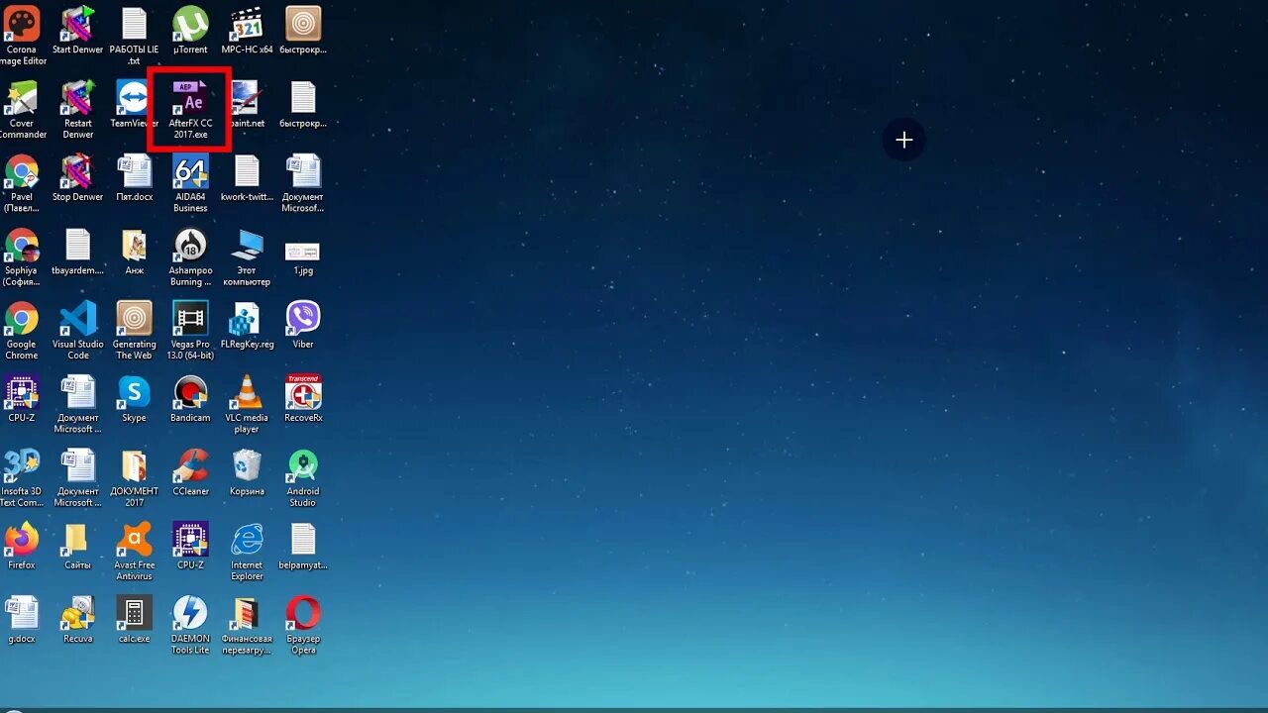The height and width of the screenshot is (713, 1268).
Task: Select the kwork-twitt... text file
Action: (x=247, y=178)
